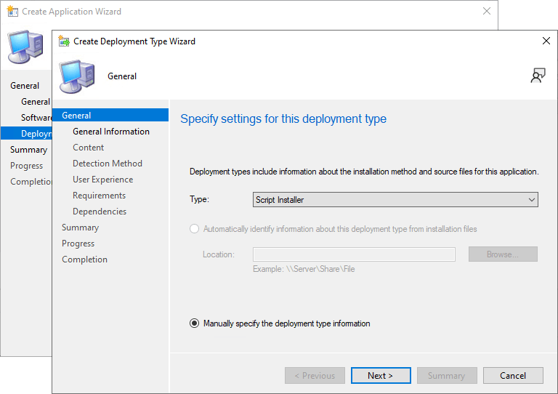Click the 'Create Application Wizard' title text
Image resolution: width=558 pixels, height=394 pixels.
[x=71, y=12]
